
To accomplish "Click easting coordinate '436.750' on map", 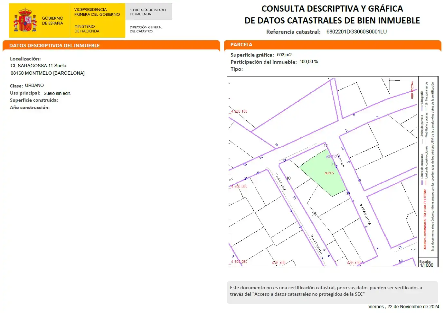I will point(354,263).
